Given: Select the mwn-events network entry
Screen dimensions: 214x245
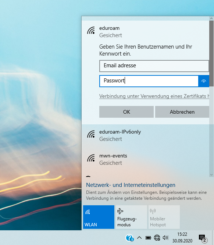Looking at the screenshot, I should 145,159.
